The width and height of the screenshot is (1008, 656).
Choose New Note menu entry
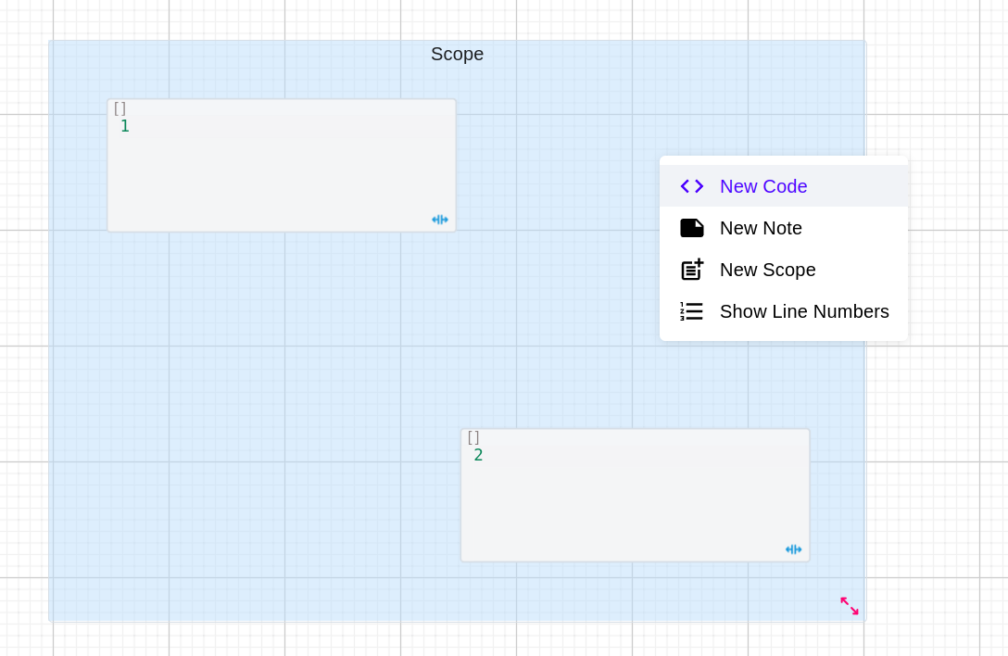784,228
